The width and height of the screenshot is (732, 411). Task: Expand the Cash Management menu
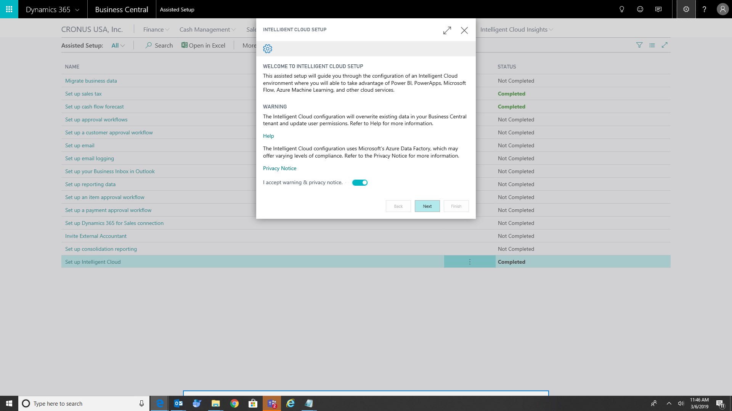coord(207,29)
